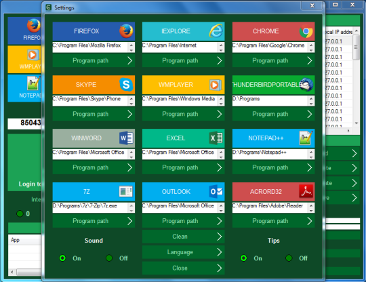Click the Settings window title icon
Viewport: 366px width, 282px height.
click(49, 7)
